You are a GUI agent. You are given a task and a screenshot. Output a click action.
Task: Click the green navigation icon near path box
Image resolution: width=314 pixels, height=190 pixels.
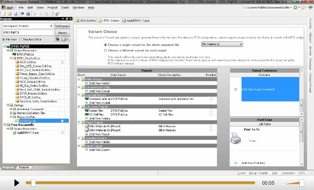tap(296, 8)
